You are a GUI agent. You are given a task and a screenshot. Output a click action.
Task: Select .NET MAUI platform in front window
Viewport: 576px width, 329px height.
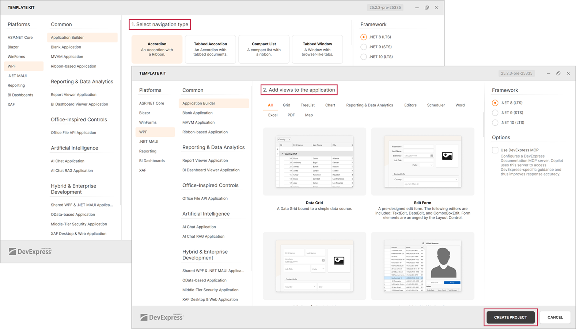[x=149, y=141]
